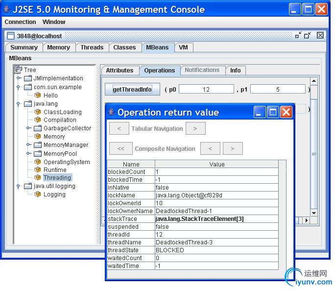Open the Connection menu

point(20,22)
